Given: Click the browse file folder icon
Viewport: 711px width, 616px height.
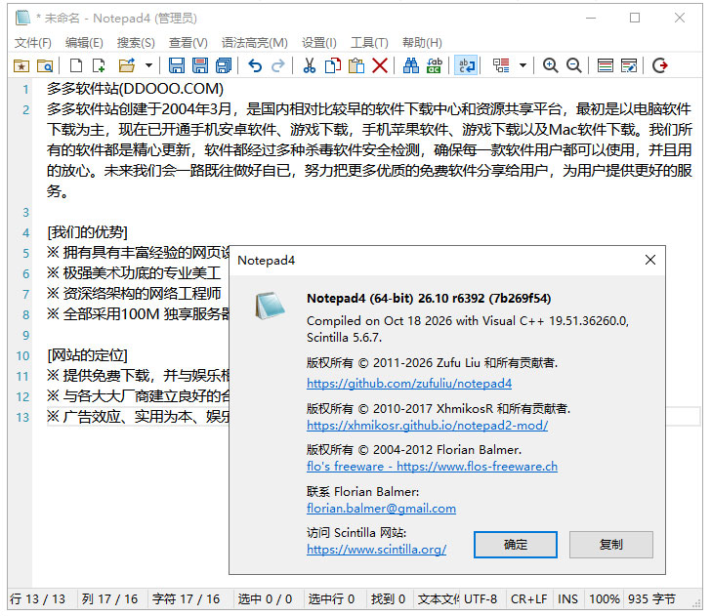Looking at the screenshot, I should click(45, 65).
